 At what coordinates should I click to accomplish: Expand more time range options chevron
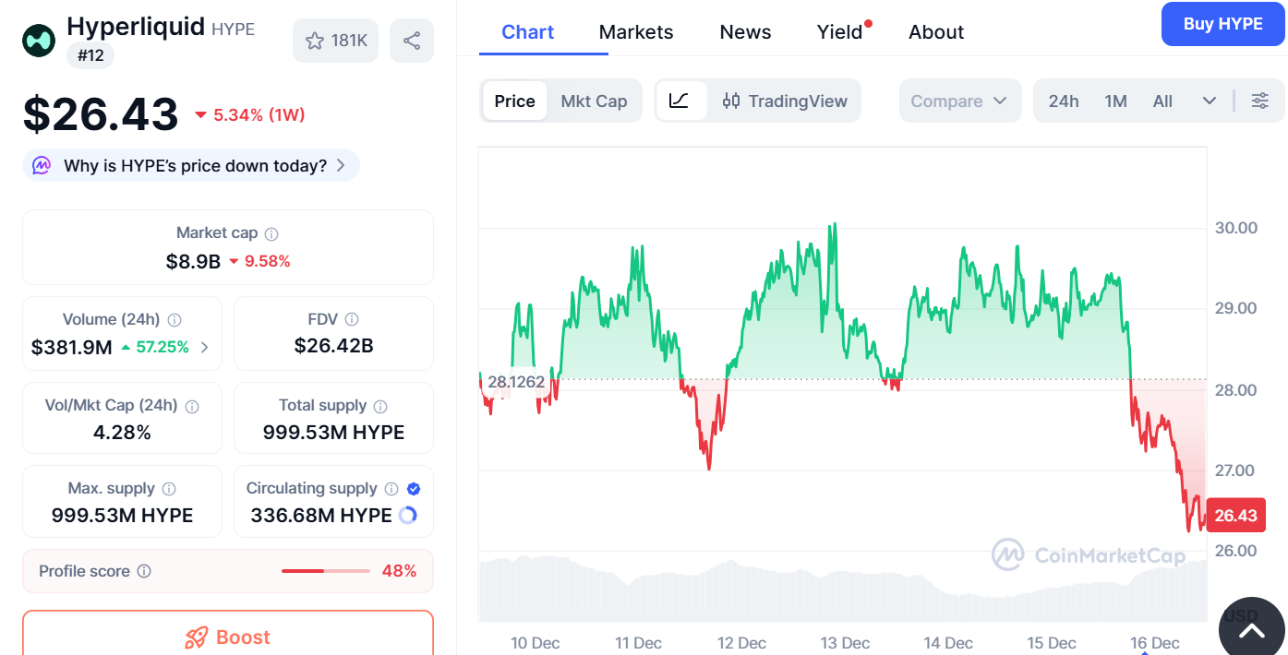(1210, 101)
